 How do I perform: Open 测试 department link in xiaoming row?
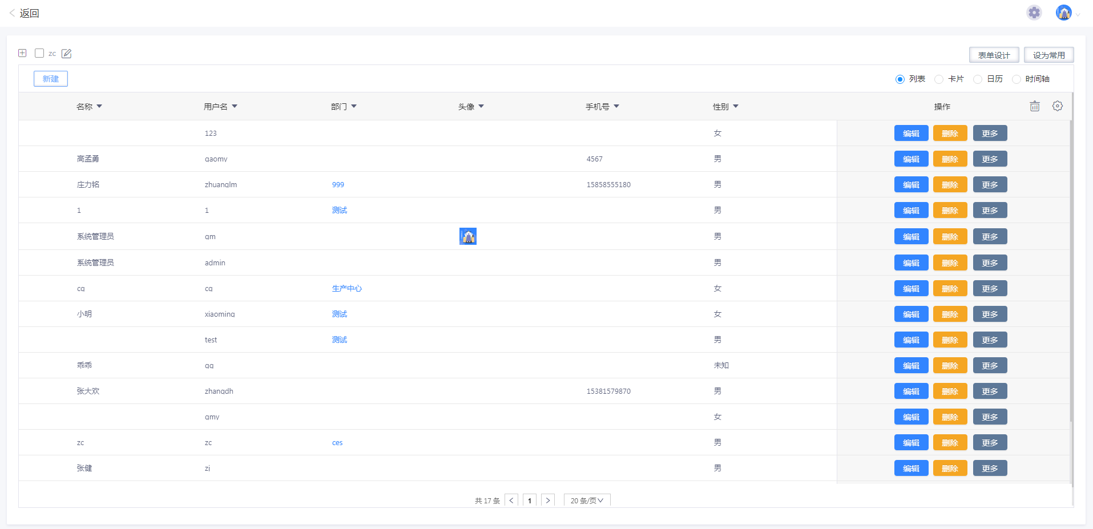pos(340,314)
